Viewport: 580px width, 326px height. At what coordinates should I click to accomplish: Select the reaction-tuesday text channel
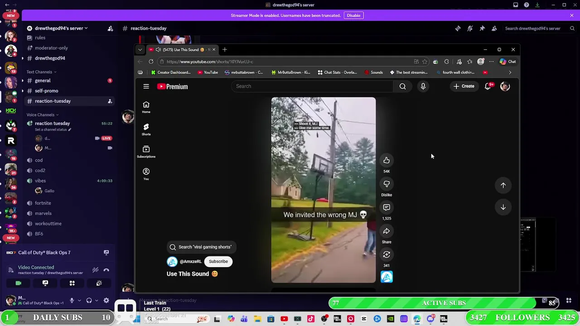point(53,101)
